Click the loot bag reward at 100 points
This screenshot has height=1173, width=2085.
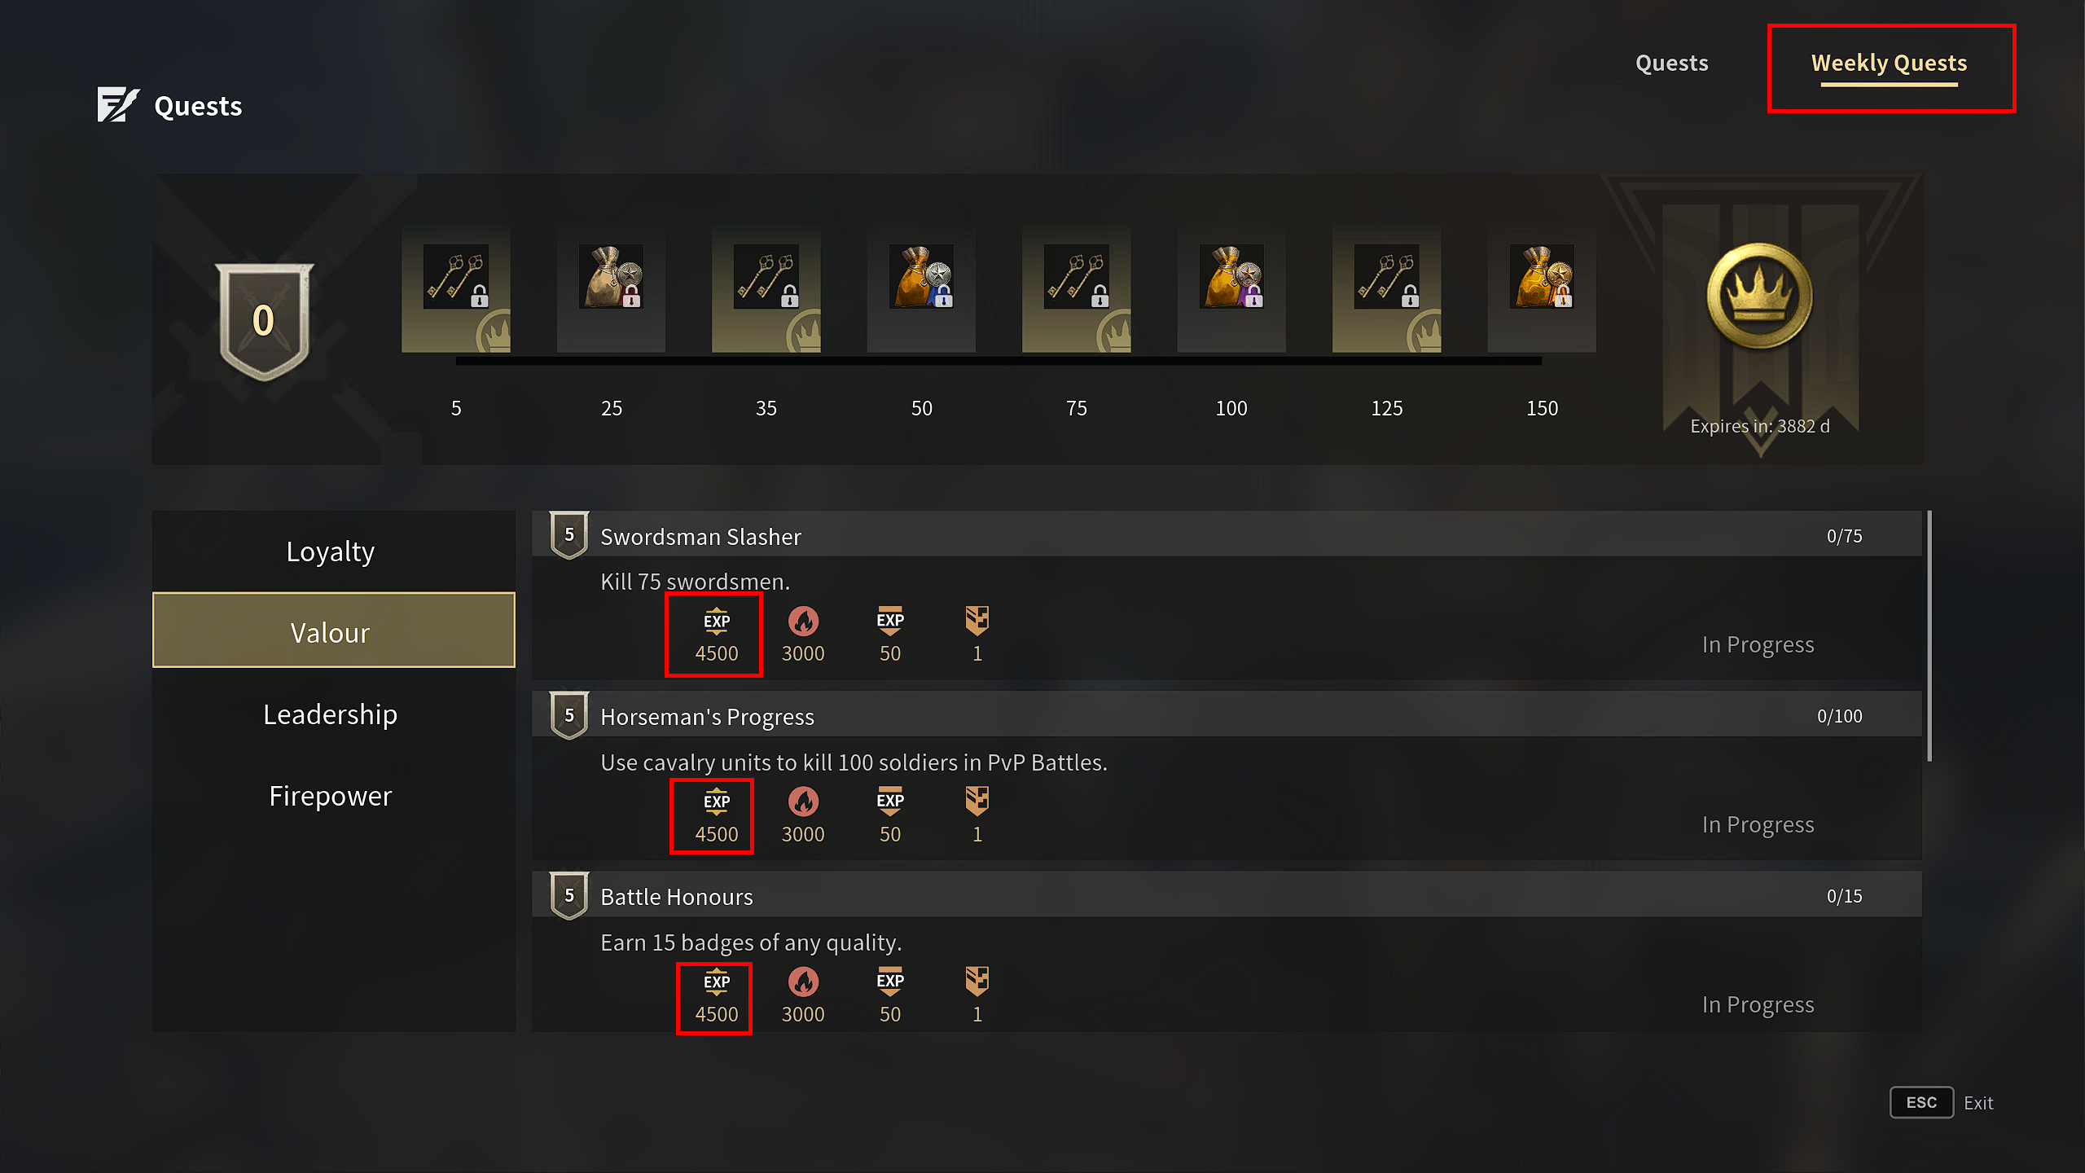click(1231, 276)
